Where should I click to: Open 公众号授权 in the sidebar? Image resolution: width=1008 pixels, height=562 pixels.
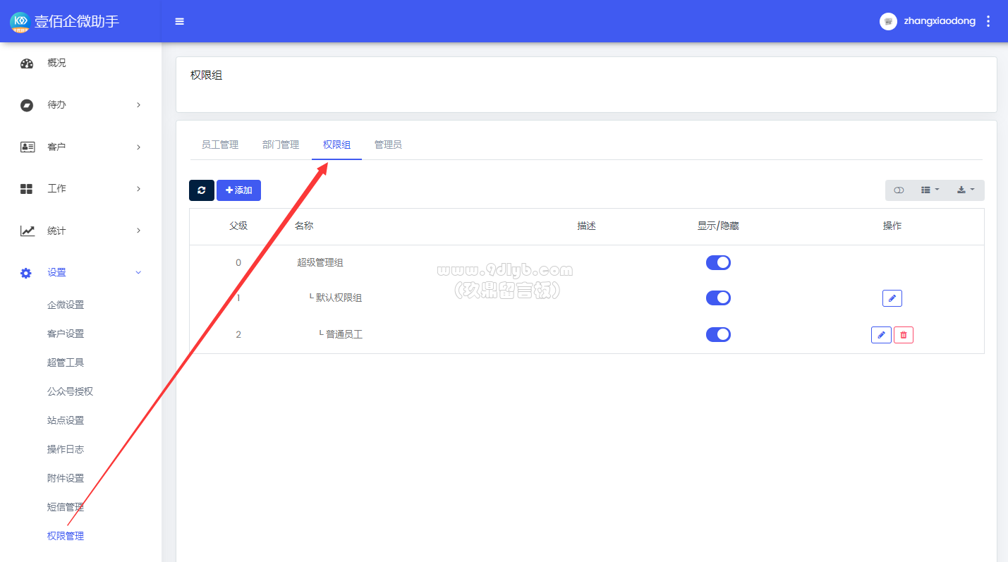pyautogui.click(x=71, y=391)
